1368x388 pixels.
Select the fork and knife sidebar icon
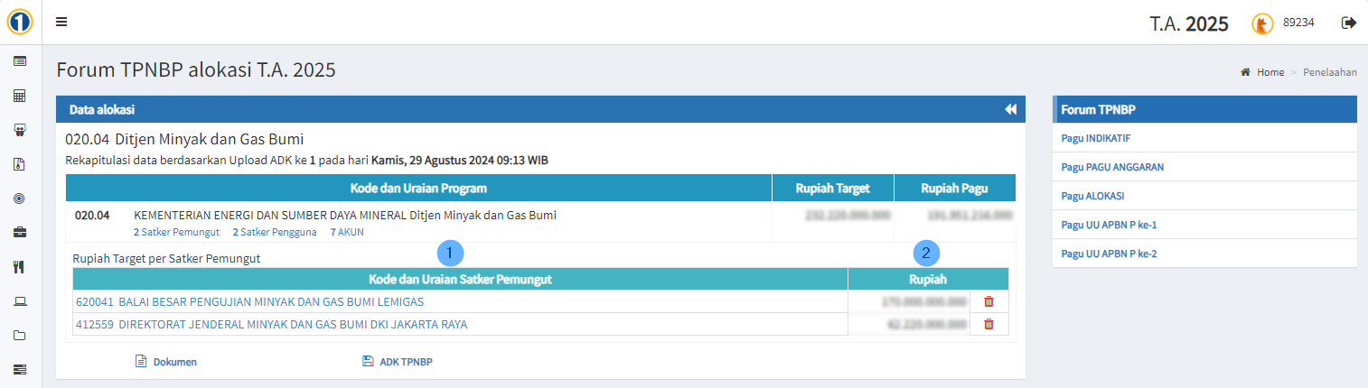coord(20,267)
